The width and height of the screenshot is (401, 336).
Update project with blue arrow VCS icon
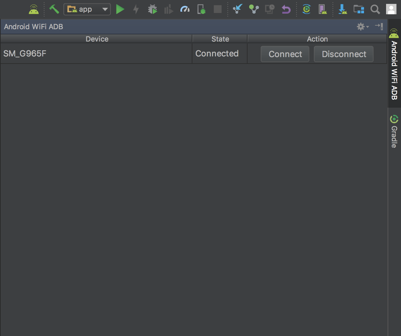tap(238, 9)
